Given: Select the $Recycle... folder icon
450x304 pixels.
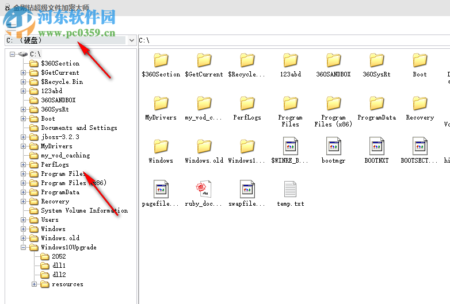Looking at the screenshot, I should tap(247, 60).
